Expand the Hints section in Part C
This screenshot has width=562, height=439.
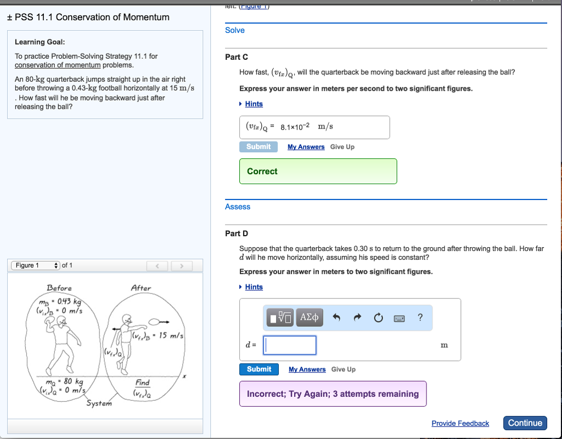pyautogui.click(x=254, y=104)
